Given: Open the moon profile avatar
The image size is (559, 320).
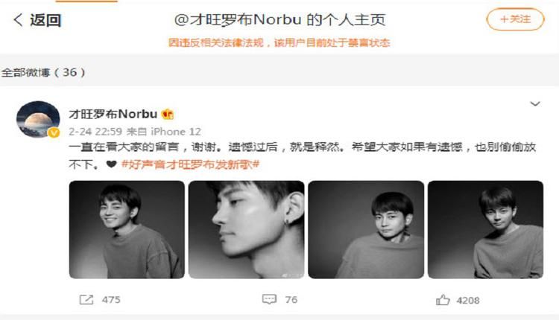Looking at the screenshot, I should 38,119.
